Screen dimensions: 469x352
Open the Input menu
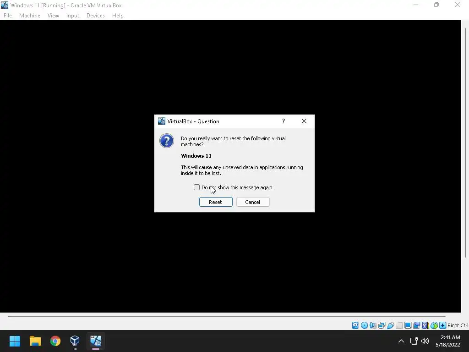(73, 16)
